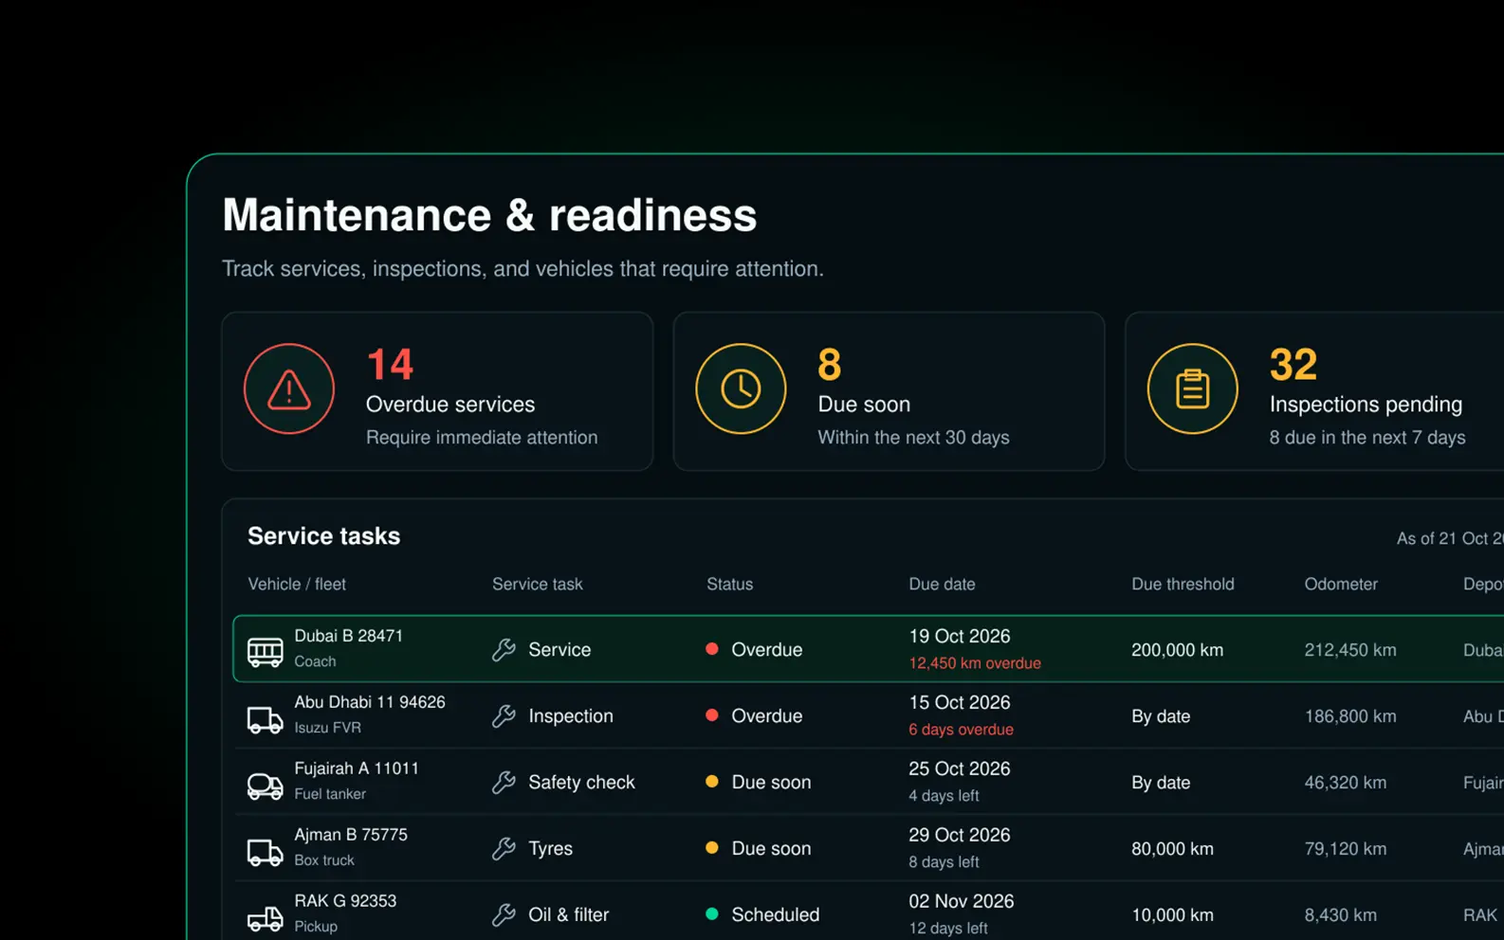
Task: Select the Fujairah A 11011 vehicle name
Action: 357,768
